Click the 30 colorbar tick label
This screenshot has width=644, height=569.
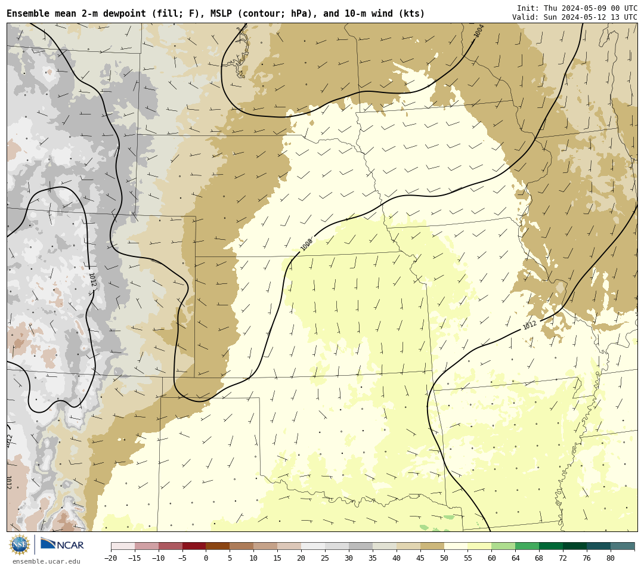click(349, 558)
